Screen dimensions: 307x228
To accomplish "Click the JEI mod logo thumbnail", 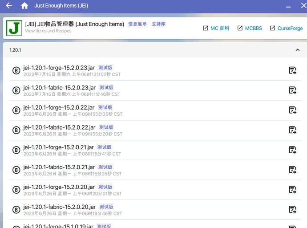I will 14,28.
